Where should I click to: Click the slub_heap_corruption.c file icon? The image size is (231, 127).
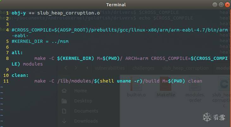pyautogui.click(x=224, y=84)
